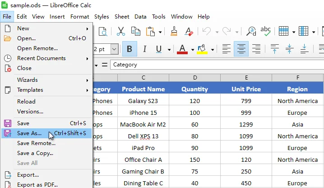This screenshot has height=188, width=324.
Task: Click the Unit Price header cell
Action: (x=246, y=89)
